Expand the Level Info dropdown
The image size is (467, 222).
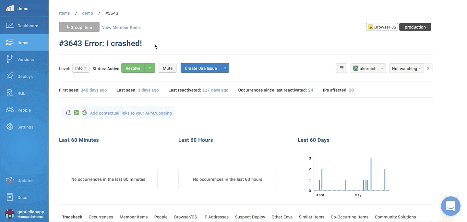tap(81, 68)
